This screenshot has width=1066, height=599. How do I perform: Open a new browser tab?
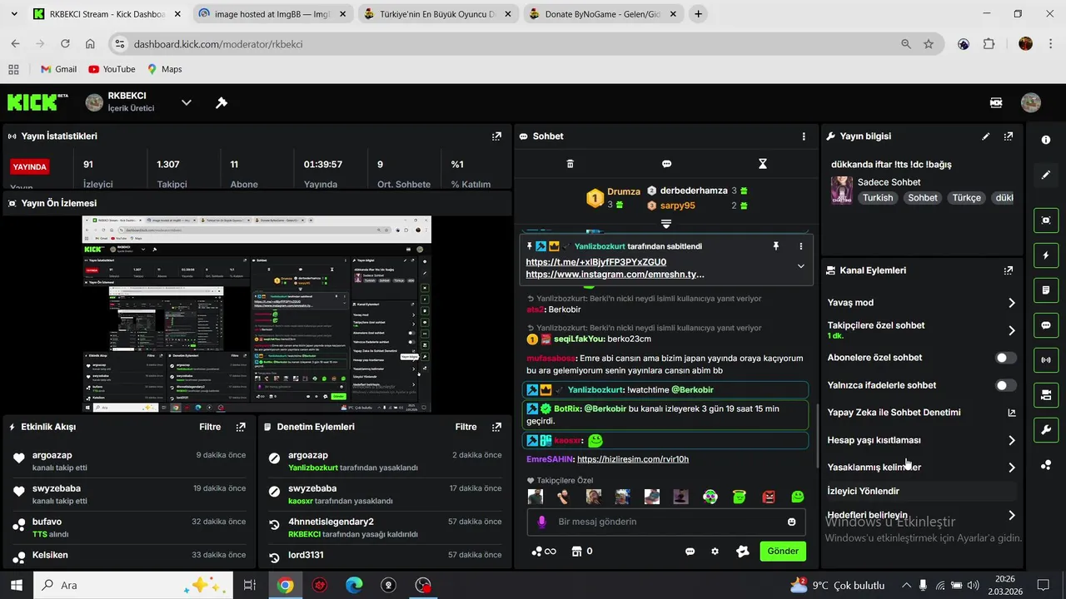click(x=698, y=14)
